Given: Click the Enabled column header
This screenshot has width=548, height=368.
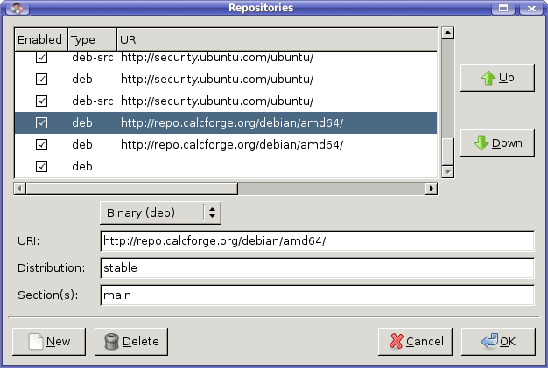Looking at the screenshot, I should tap(40, 39).
